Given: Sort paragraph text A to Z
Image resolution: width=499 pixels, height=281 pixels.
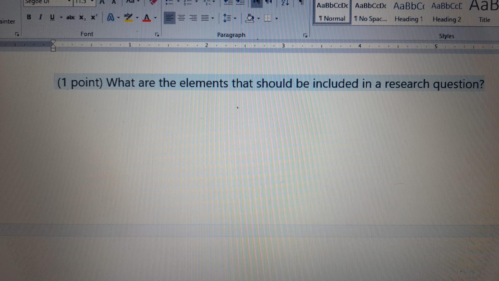Looking at the screenshot, I should point(285,3).
